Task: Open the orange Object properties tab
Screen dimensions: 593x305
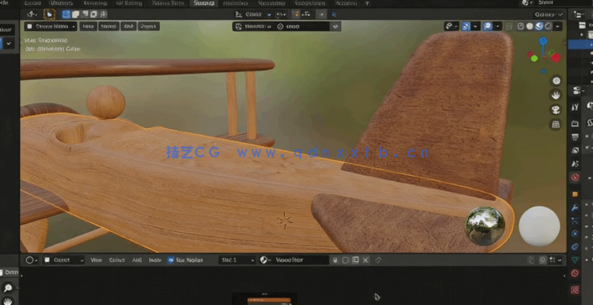Action: pyautogui.click(x=575, y=194)
